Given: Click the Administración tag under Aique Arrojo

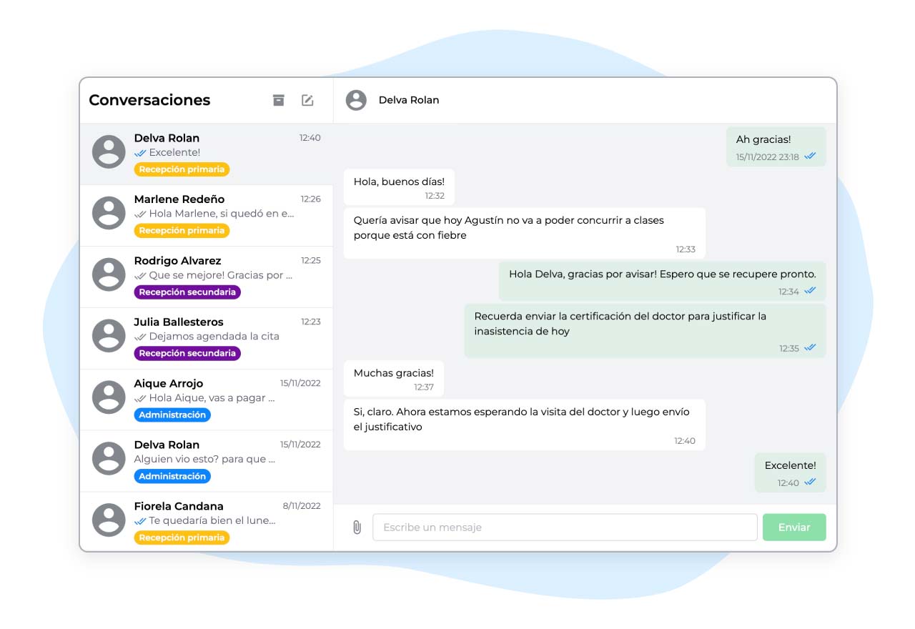Looking at the screenshot, I should 172,415.
